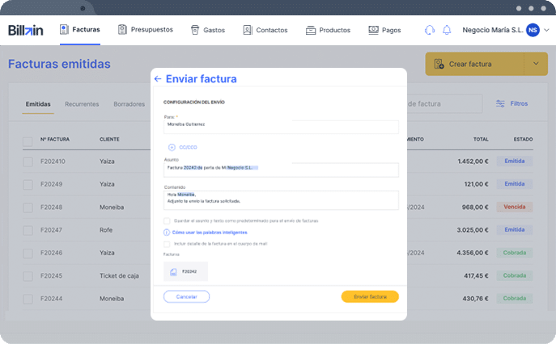Switch to the Recurrentes tab

(82, 104)
